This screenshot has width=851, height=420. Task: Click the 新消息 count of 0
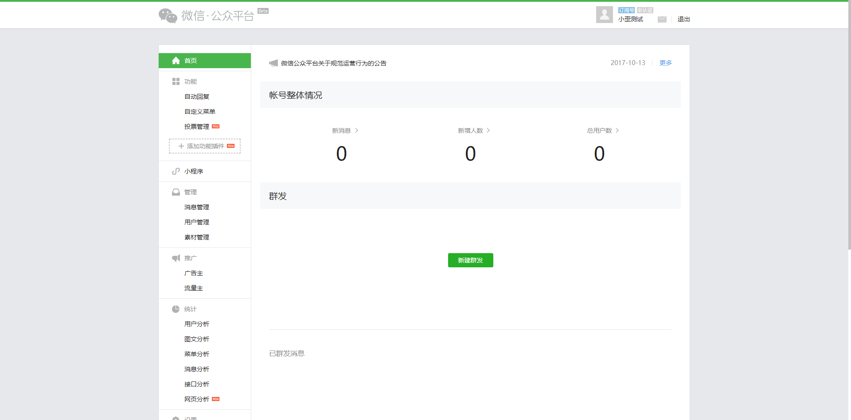click(x=341, y=154)
